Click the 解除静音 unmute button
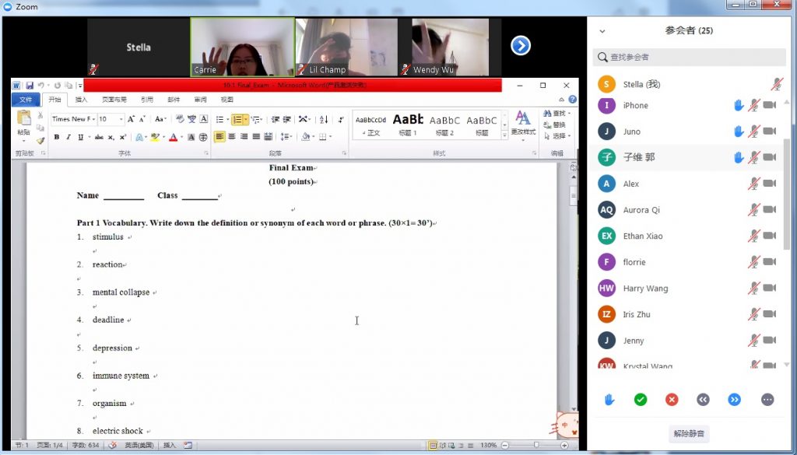797x455 pixels. coord(689,434)
